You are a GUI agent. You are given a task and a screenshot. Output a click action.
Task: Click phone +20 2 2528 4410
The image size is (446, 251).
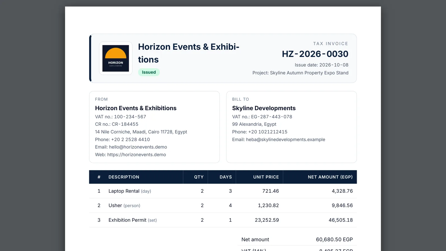(x=122, y=139)
